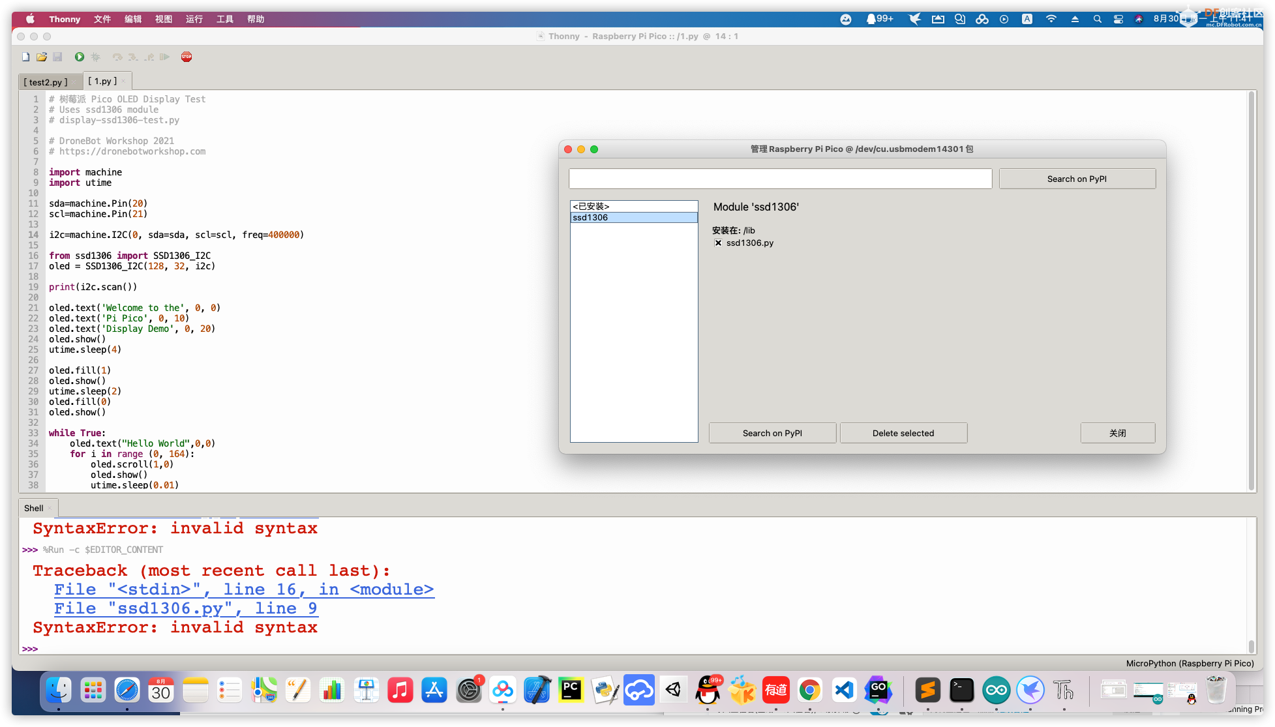Viewport: 1275px width, 727px height.
Task: Select the Shell tab
Action: 34,508
